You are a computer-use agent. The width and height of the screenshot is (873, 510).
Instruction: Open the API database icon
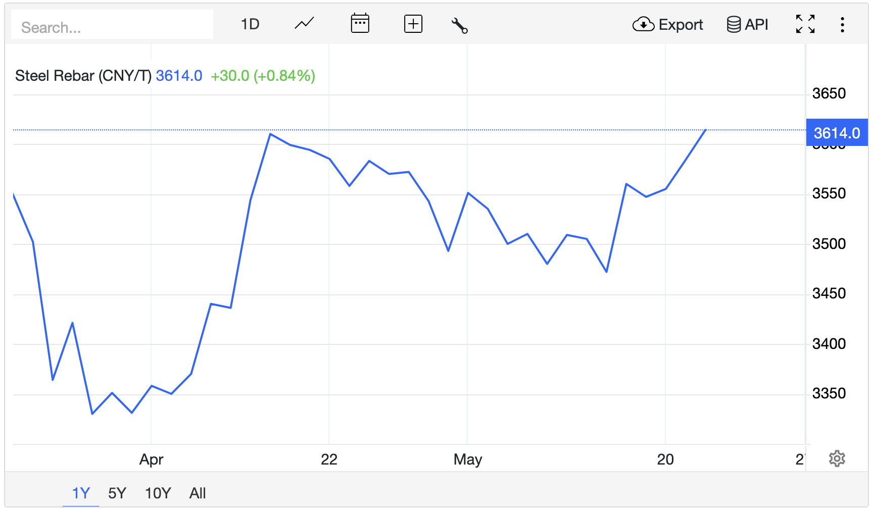(x=733, y=24)
